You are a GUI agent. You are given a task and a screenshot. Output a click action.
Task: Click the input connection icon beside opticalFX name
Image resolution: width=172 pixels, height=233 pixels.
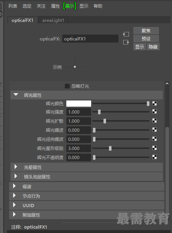tap(126, 34)
